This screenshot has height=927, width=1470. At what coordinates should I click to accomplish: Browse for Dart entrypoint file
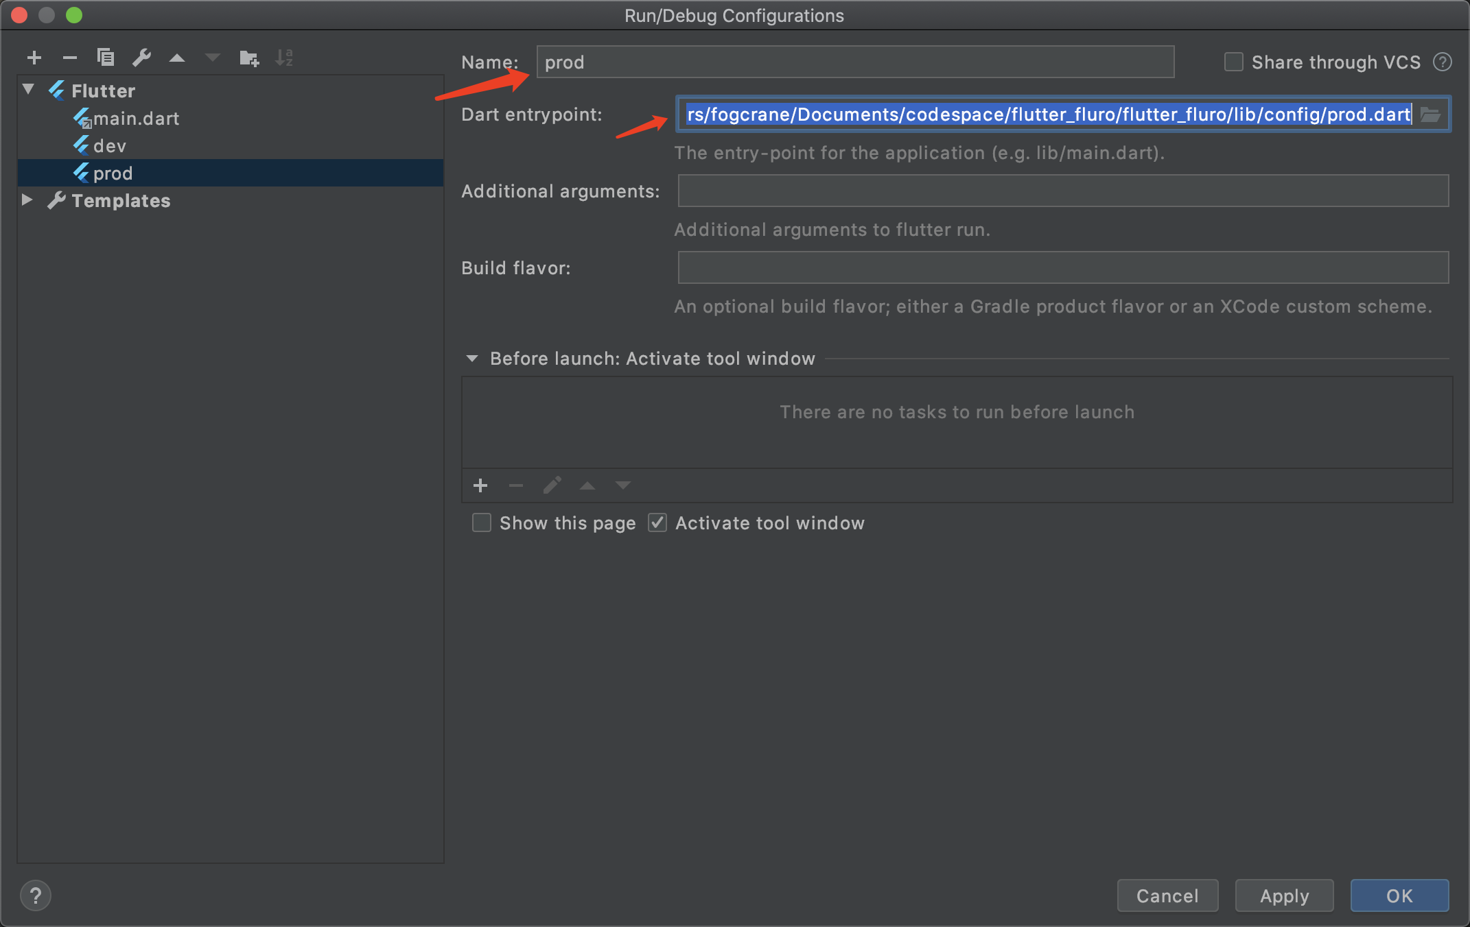[1431, 114]
